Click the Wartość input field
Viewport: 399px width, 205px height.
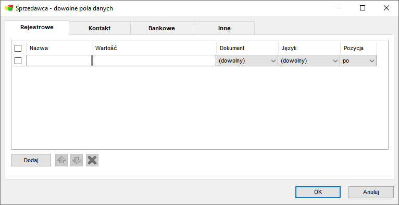154,61
